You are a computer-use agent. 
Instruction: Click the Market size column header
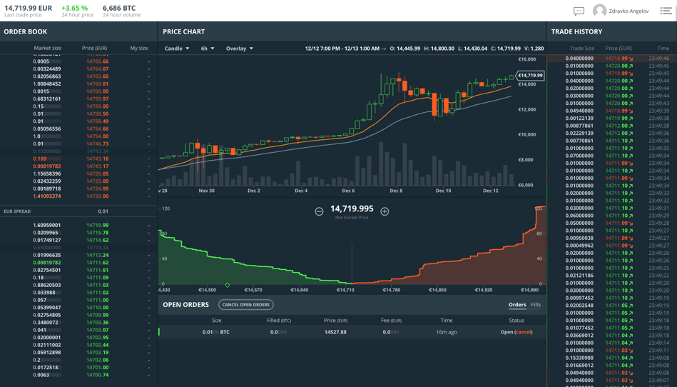[x=48, y=48]
